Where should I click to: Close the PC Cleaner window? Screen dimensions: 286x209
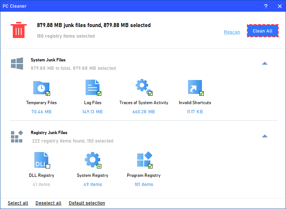coord(280,6)
